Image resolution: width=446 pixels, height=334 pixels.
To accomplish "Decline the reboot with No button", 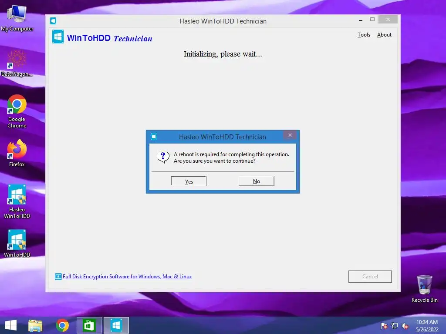I will point(256,181).
